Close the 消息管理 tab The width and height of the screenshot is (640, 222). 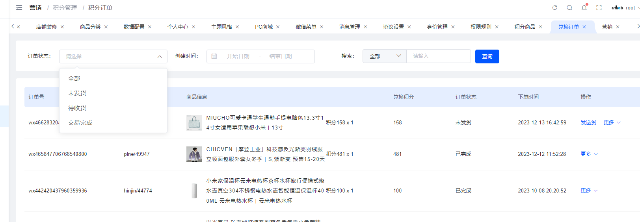(x=365, y=27)
